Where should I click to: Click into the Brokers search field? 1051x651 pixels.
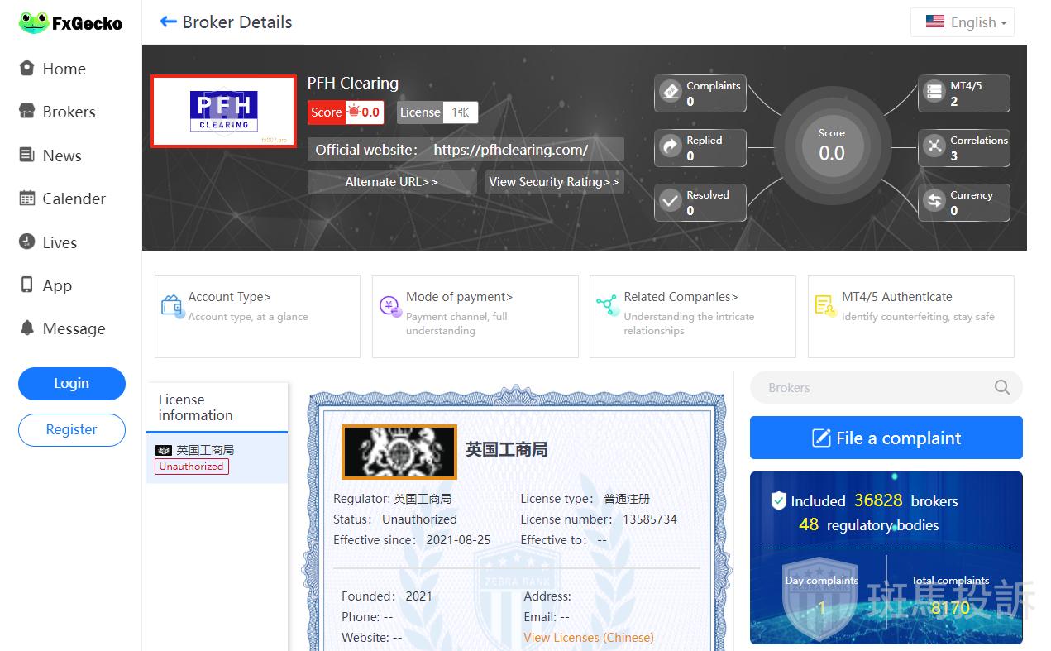868,387
